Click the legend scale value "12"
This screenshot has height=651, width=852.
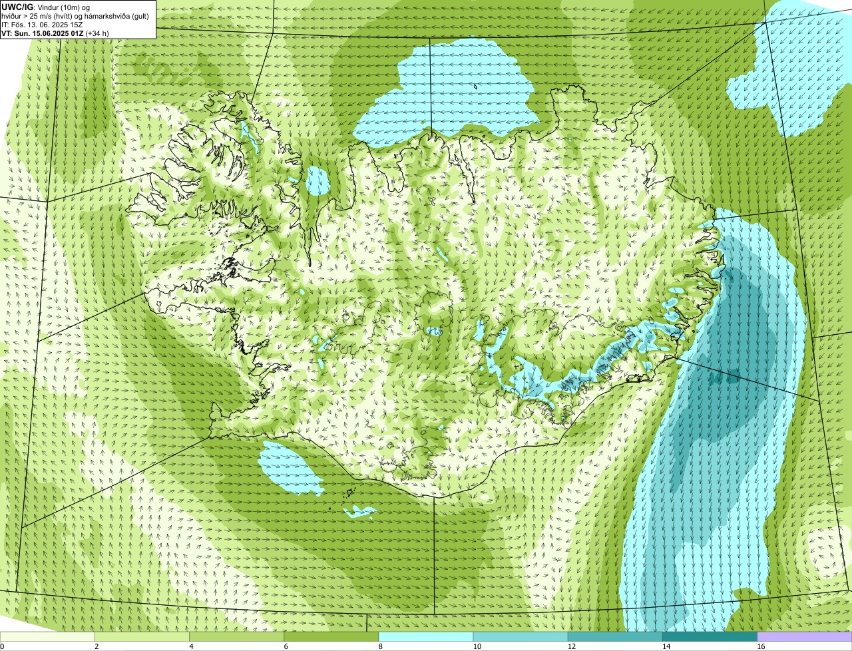571,646
